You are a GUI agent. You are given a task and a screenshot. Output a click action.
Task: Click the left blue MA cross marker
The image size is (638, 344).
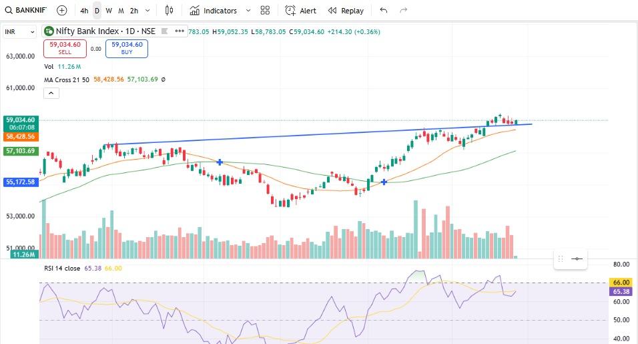pyautogui.click(x=220, y=162)
